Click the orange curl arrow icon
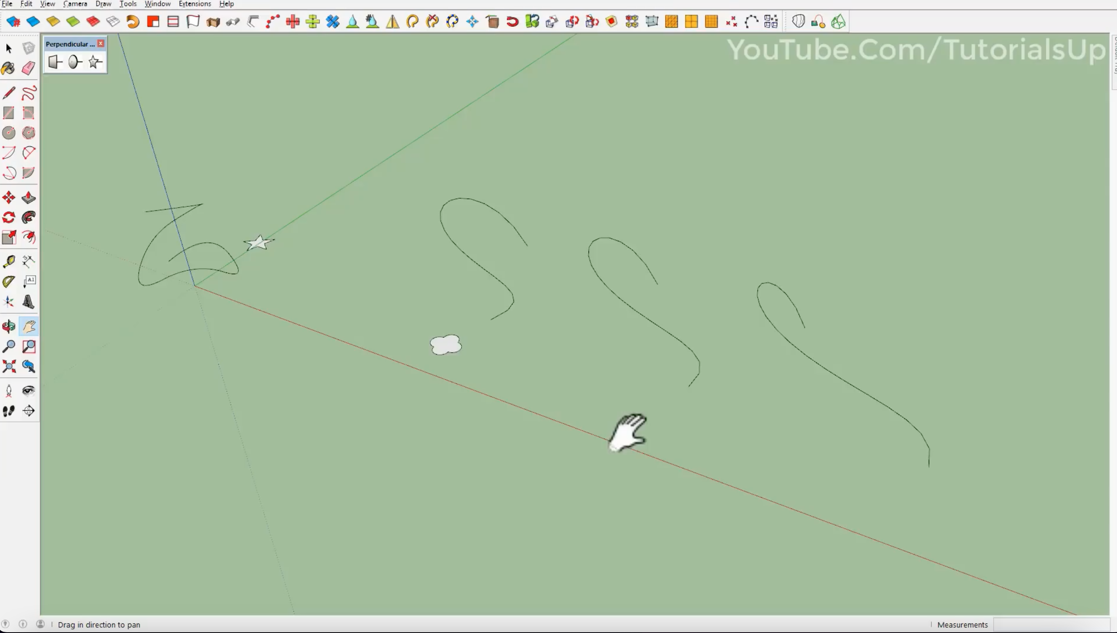 click(133, 21)
